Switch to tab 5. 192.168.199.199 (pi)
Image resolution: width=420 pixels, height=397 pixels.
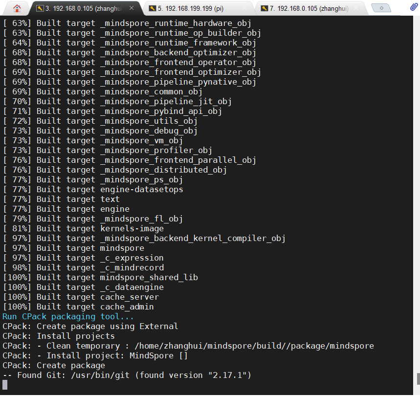click(191, 9)
